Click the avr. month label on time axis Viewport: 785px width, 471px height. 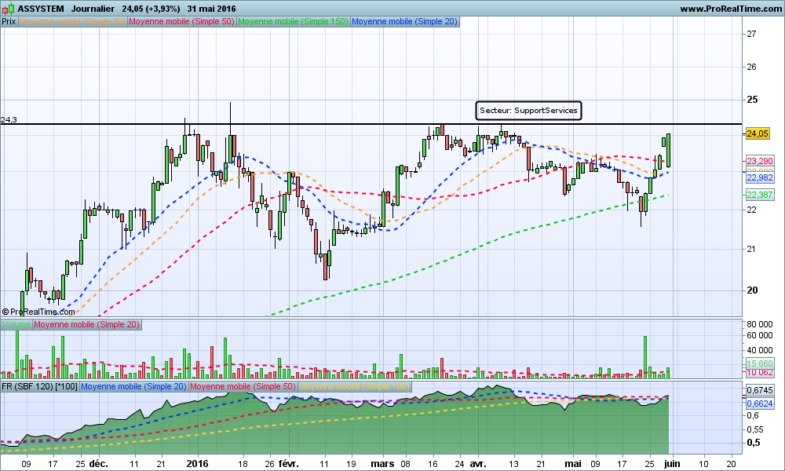478,463
